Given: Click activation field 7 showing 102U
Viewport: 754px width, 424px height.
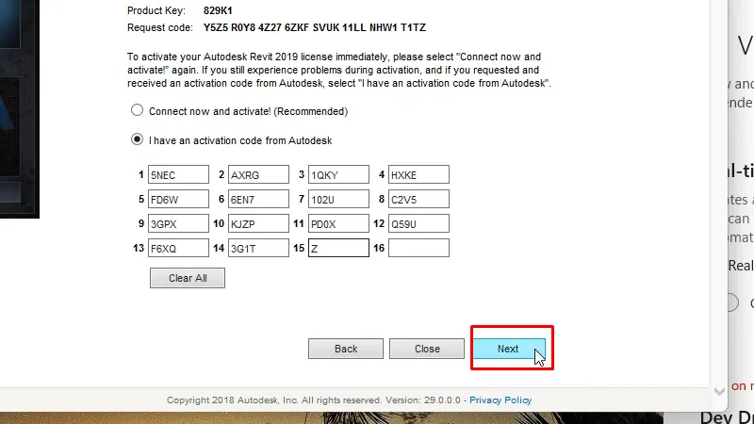Looking at the screenshot, I should click(x=338, y=200).
